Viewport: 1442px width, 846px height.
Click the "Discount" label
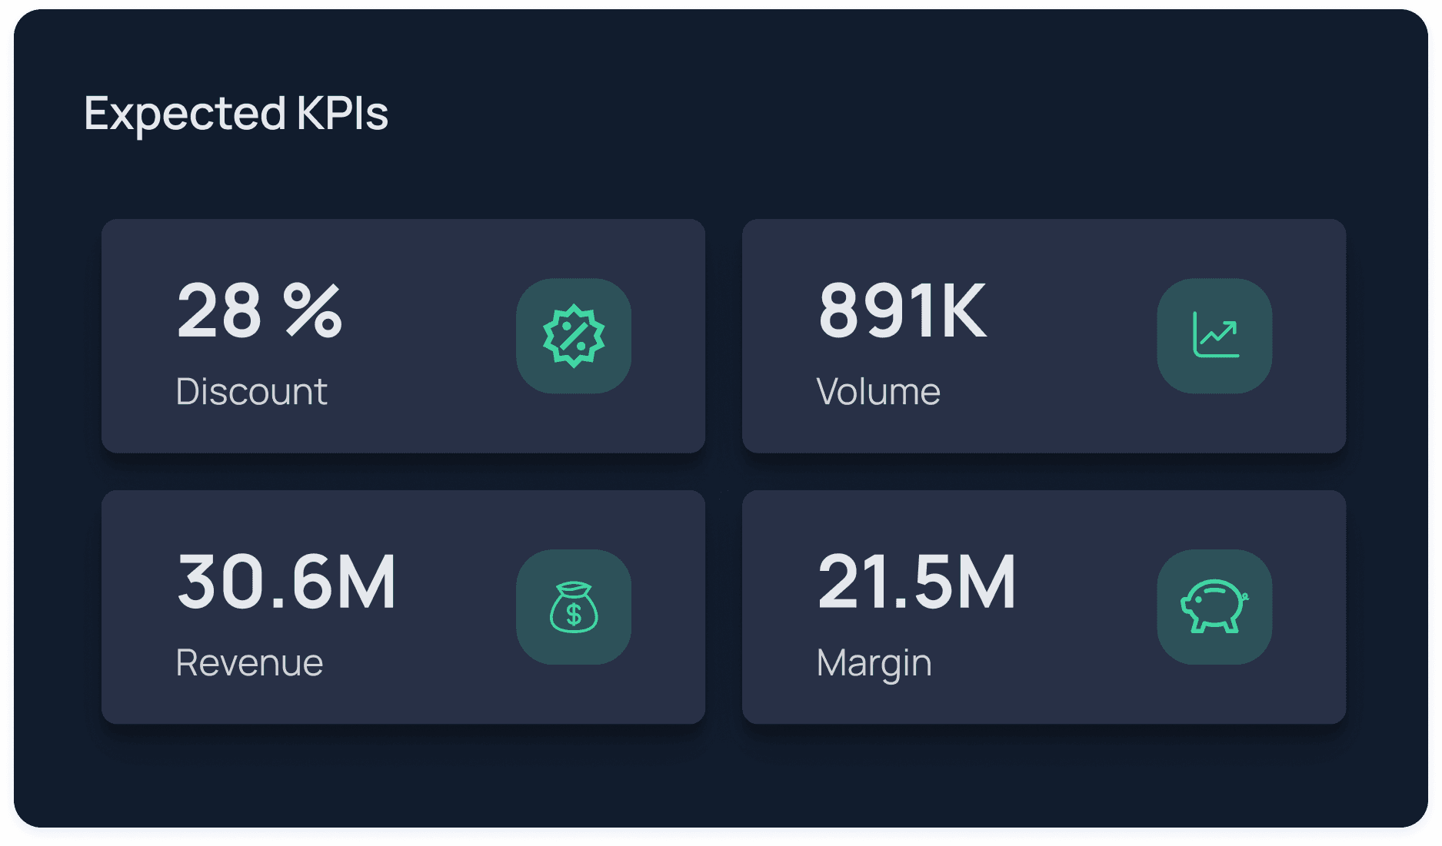point(251,391)
